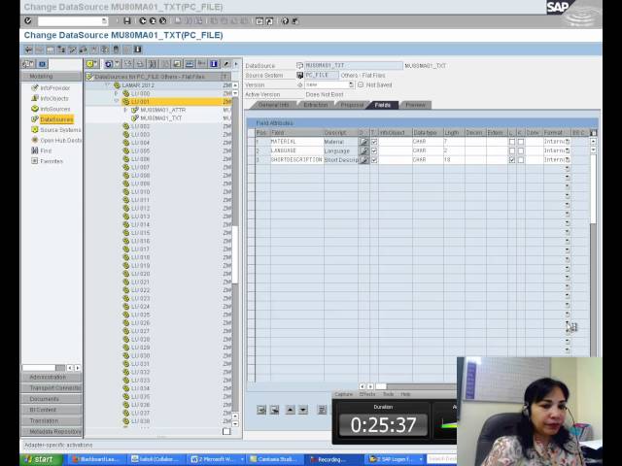Click the Transport Connection button
The width and height of the screenshot is (622, 466).
(x=52, y=388)
